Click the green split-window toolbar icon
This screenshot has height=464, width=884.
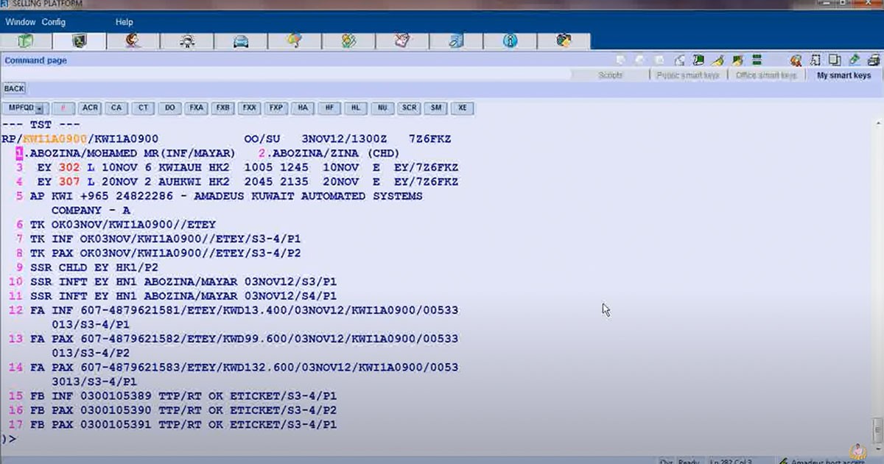click(x=757, y=60)
